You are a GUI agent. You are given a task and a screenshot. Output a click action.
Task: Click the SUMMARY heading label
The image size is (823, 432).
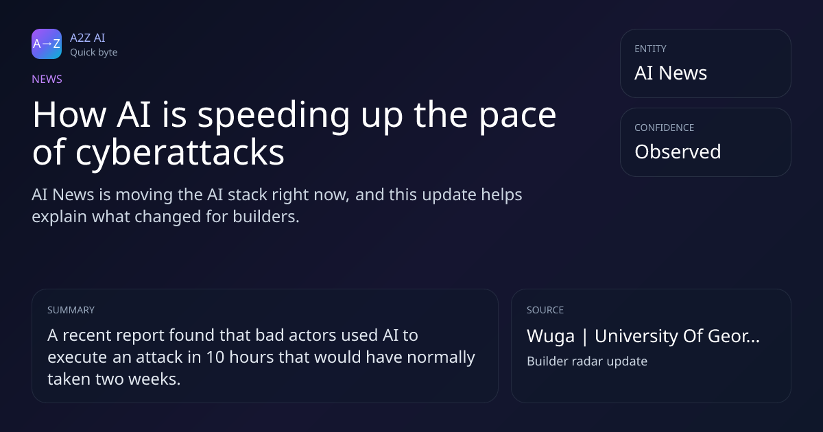(71, 310)
